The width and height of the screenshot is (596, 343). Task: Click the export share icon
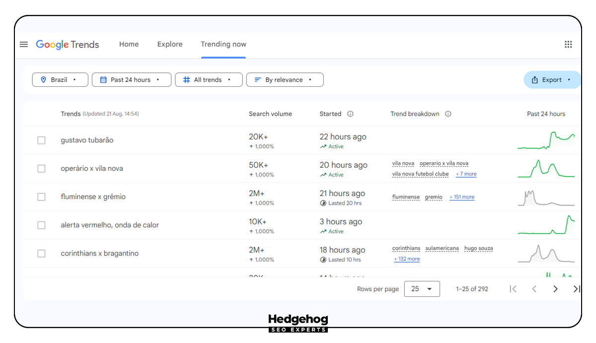(x=535, y=80)
